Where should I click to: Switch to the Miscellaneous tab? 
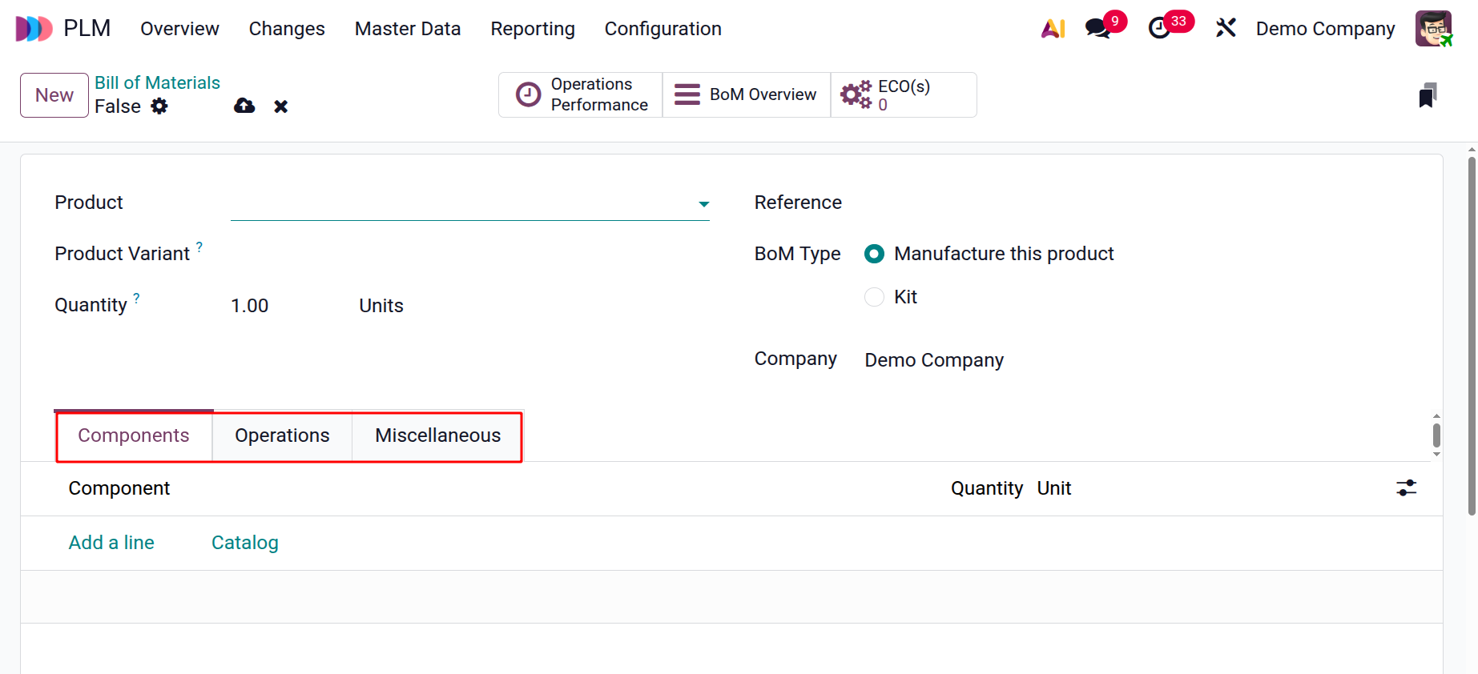click(437, 435)
